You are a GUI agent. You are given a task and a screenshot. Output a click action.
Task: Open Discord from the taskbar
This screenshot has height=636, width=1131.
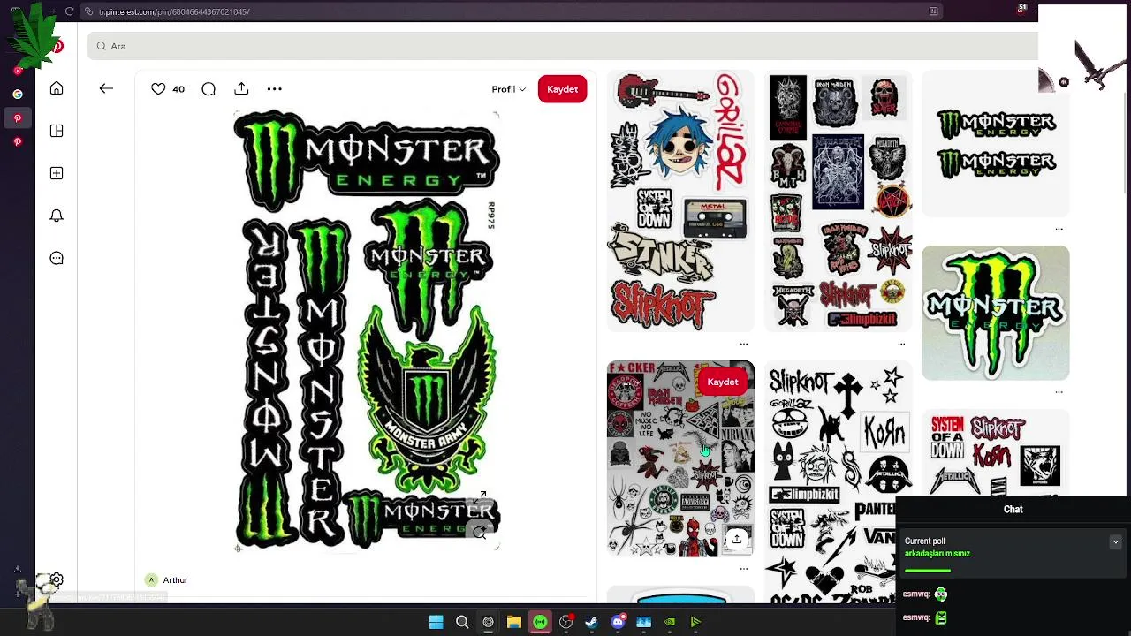coord(618,622)
